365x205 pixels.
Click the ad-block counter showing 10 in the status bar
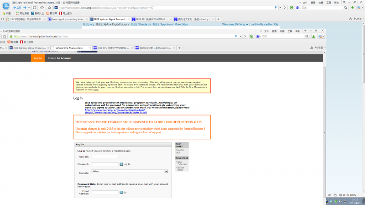pos(342,195)
